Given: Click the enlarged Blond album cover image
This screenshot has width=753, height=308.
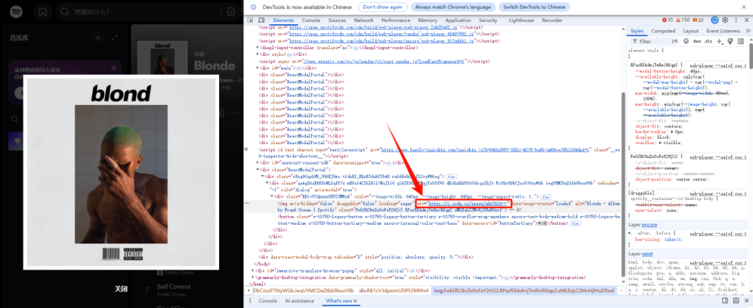Looking at the screenshot, I should click(x=121, y=172).
